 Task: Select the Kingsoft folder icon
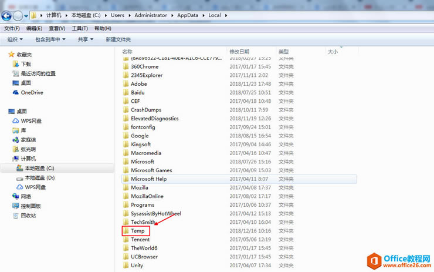126,144
